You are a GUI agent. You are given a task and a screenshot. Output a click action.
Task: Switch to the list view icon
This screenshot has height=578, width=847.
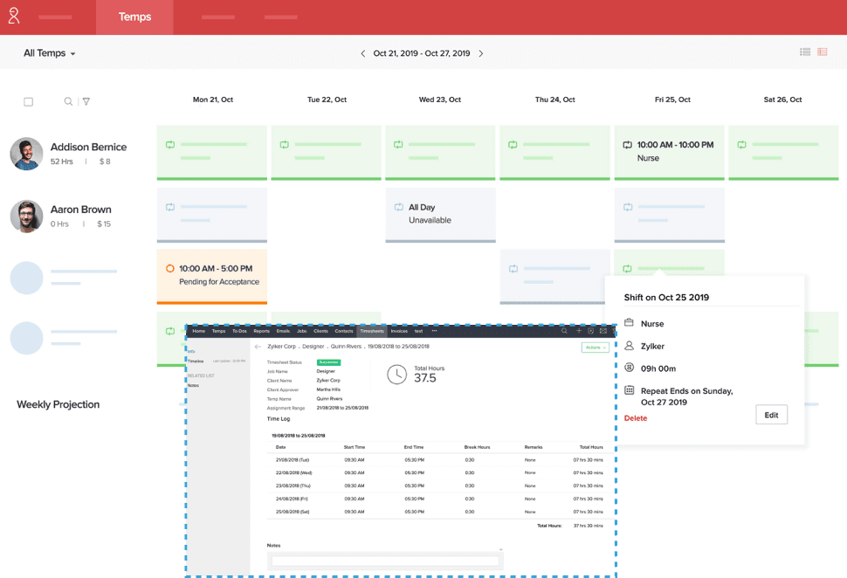[805, 52]
